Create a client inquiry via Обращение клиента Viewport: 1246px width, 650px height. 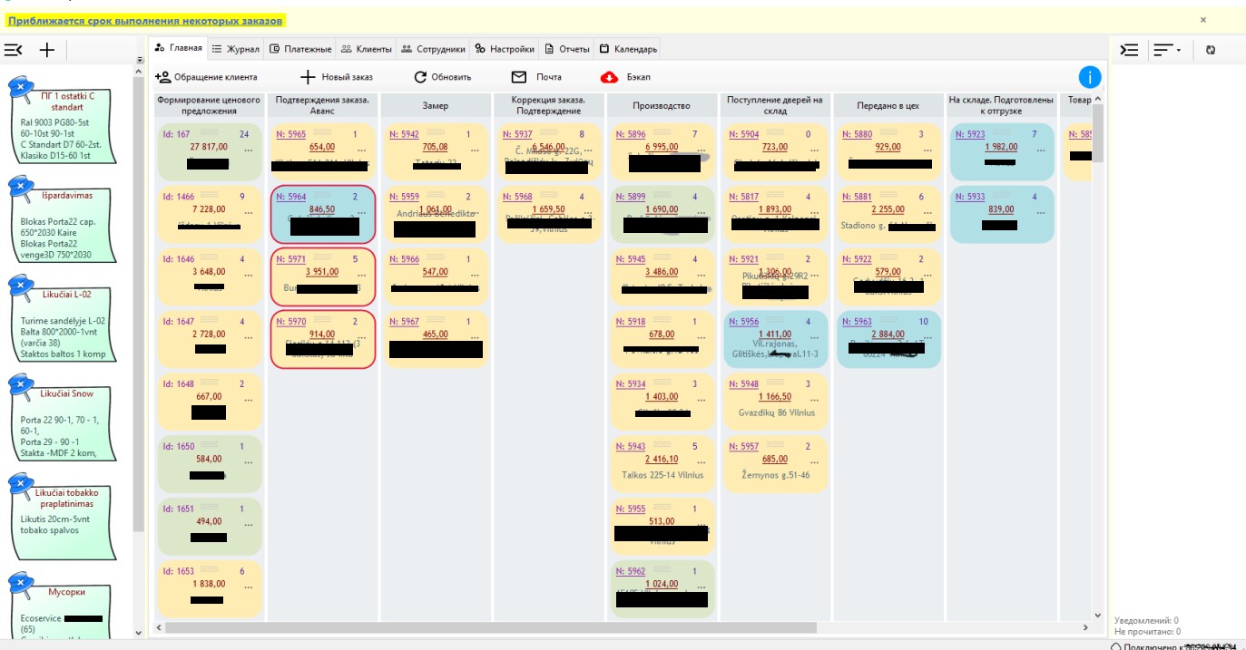[x=207, y=77]
